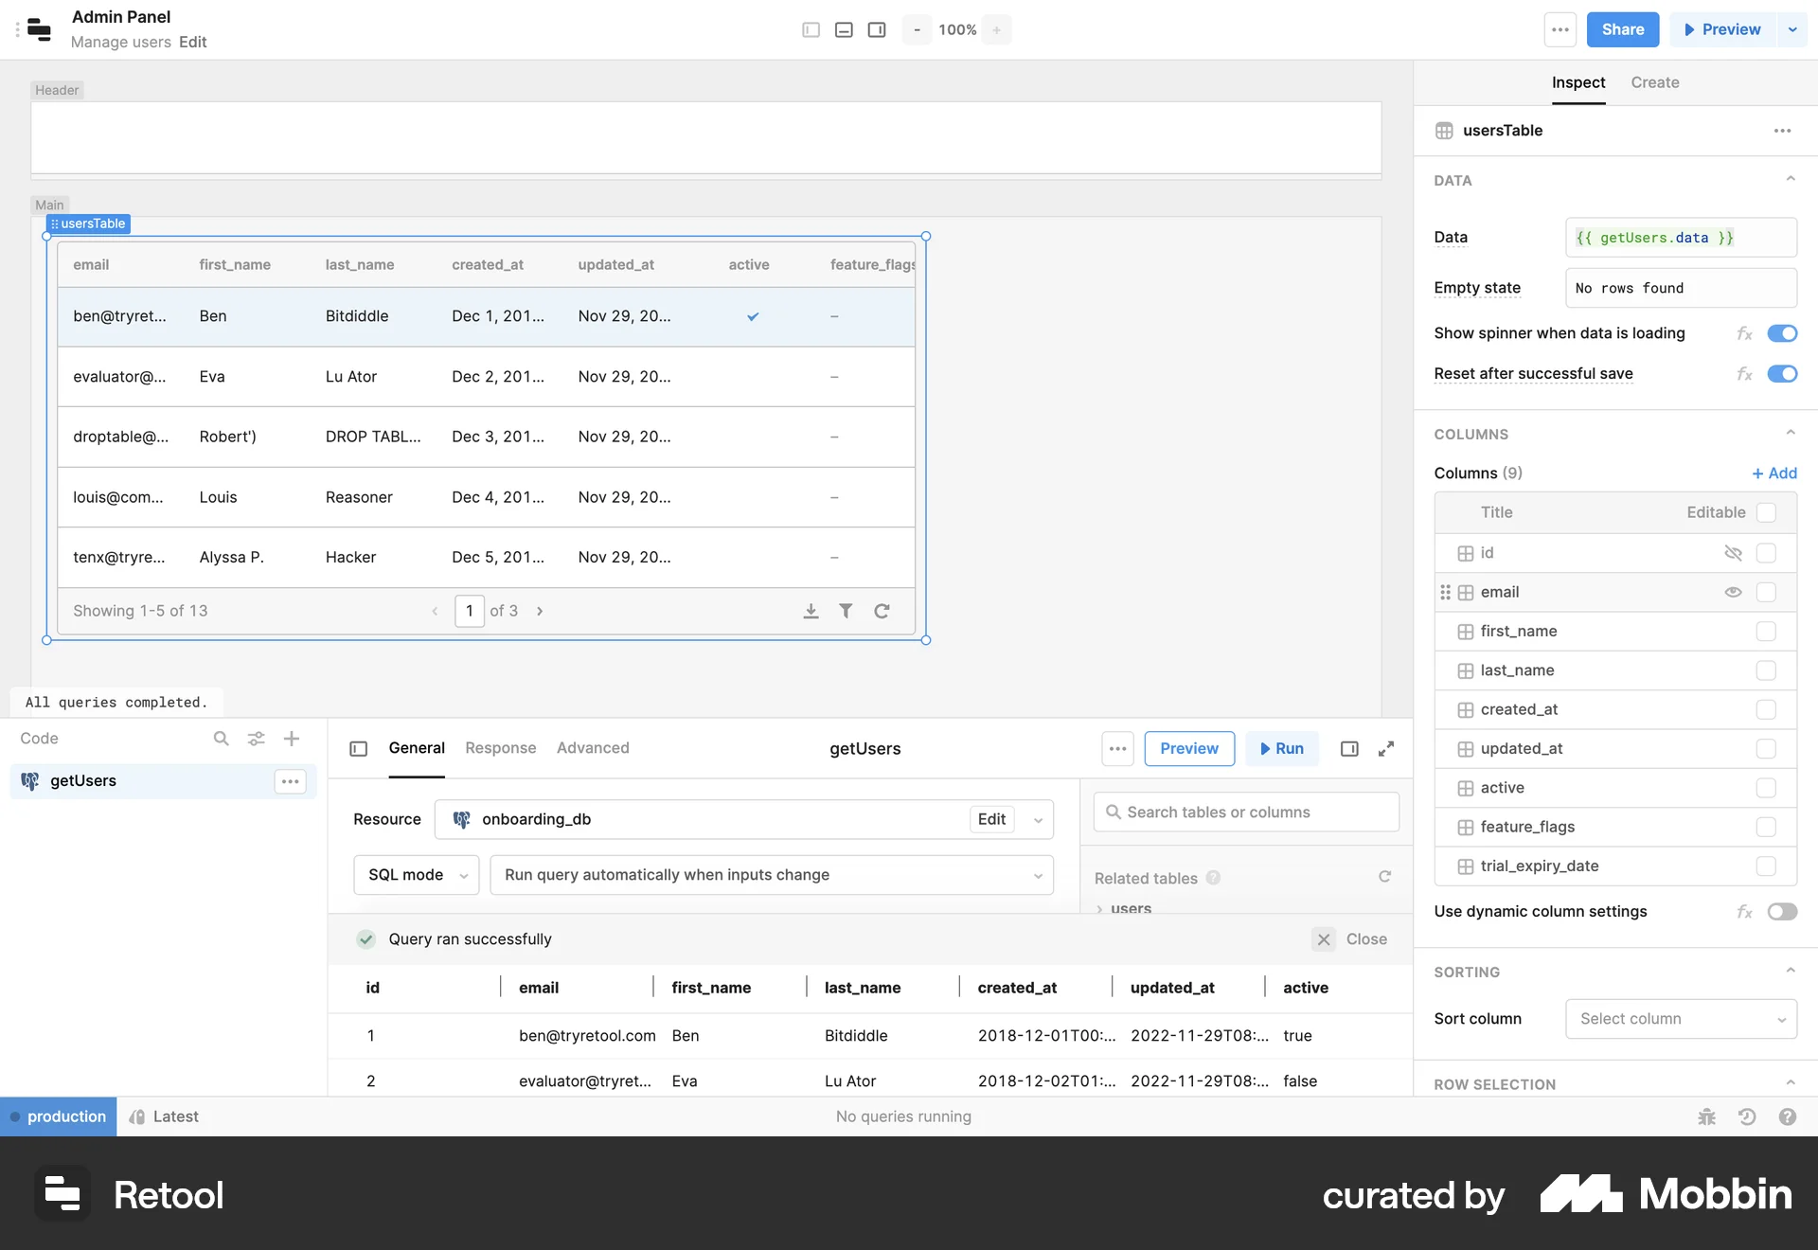Check the Editable checkbox for first_name column
1818x1250 pixels.
click(x=1765, y=631)
